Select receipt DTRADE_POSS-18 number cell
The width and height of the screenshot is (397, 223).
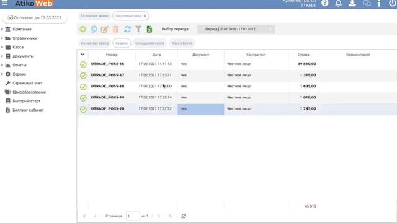point(112,86)
